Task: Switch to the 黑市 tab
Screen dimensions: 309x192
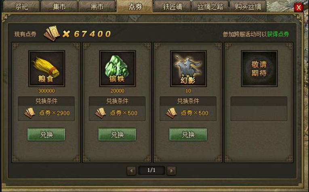Action: click(97, 6)
